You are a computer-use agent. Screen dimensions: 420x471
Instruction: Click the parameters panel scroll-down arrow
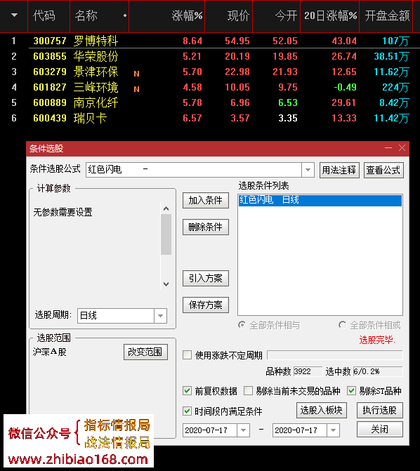point(166,284)
